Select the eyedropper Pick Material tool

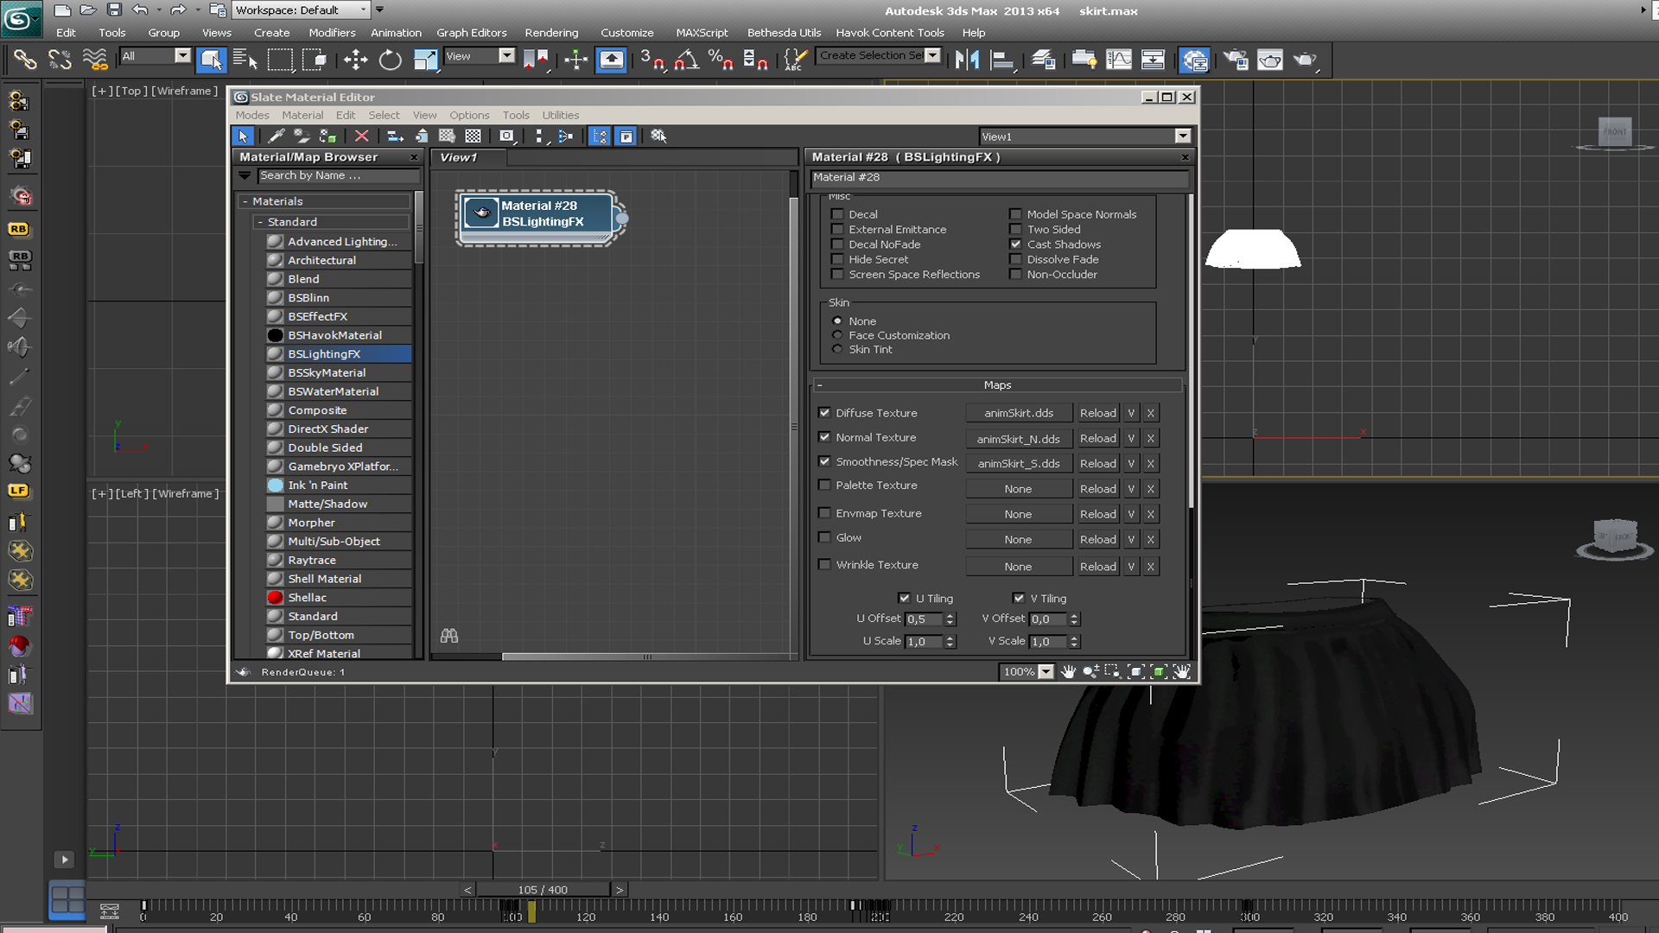click(276, 136)
